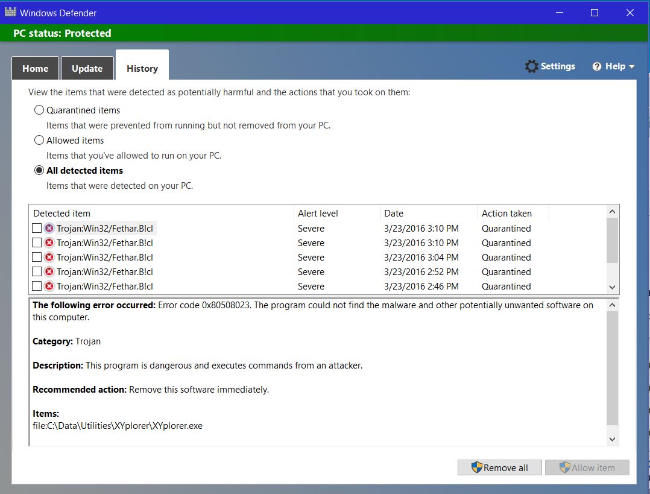
Task: Open the Help dropdown menu
Action: (x=633, y=66)
